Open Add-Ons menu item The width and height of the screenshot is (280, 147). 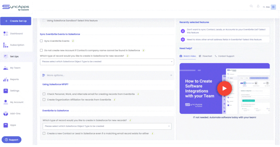click(15, 114)
